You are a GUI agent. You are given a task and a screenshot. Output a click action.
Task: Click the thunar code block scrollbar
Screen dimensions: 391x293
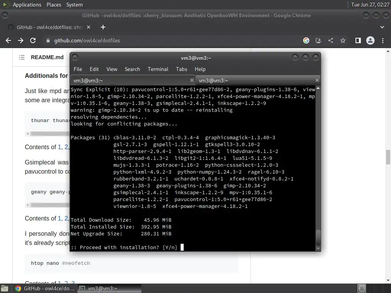[x=49, y=134]
